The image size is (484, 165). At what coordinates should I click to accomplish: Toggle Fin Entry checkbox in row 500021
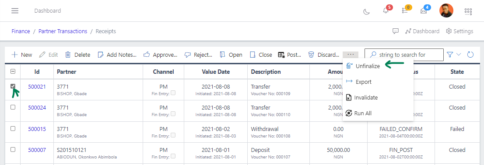tap(173, 93)
